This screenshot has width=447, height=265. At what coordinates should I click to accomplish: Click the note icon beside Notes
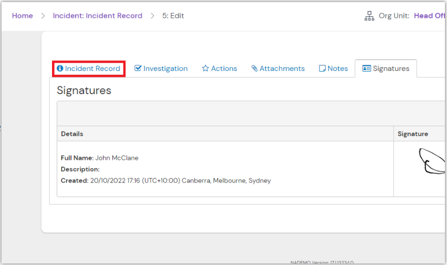point(323,68)
